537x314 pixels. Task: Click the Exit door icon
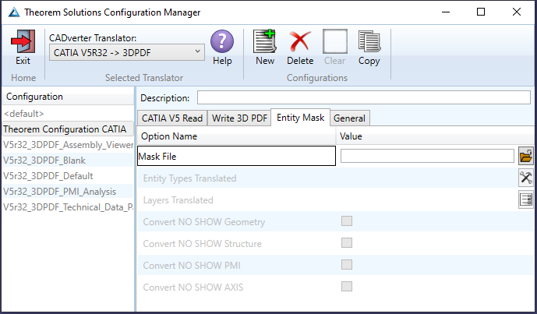click(23, 41)
